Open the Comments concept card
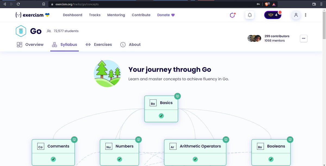326x166 pixels. pyautogui.click(x=53, y=152)
